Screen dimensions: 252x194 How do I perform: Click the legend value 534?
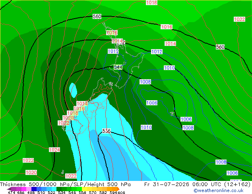pos(62,192)
